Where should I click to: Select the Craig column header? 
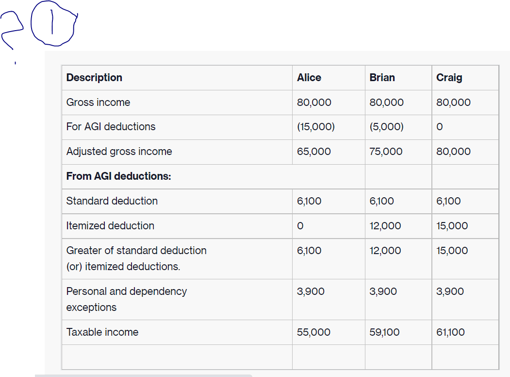[449, 78]
